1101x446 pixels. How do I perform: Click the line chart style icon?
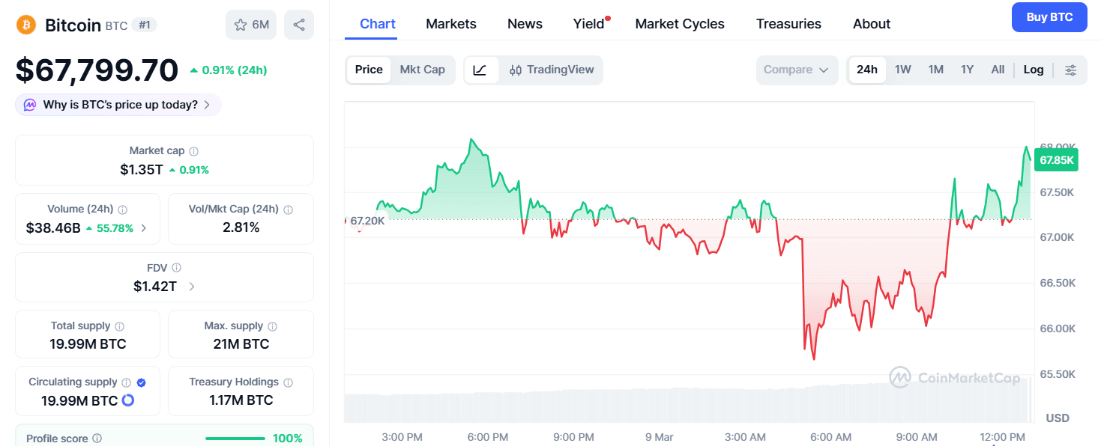click(x=479, y=70)
